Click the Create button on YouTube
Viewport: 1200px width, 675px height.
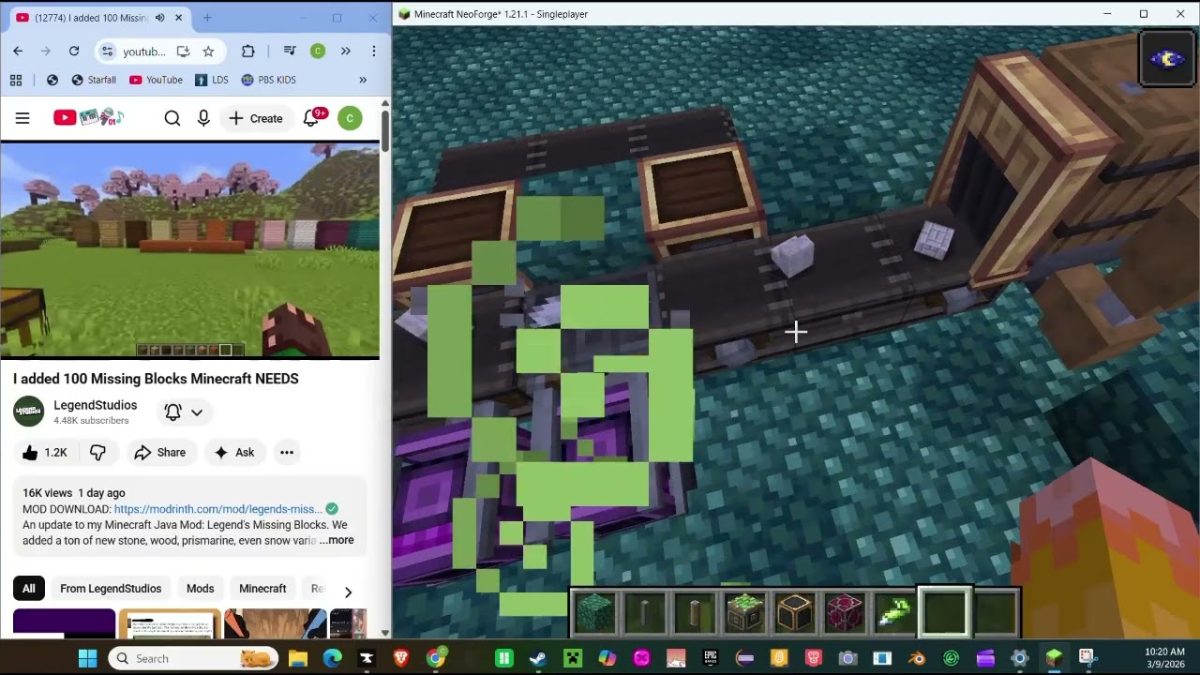[256, 118]
